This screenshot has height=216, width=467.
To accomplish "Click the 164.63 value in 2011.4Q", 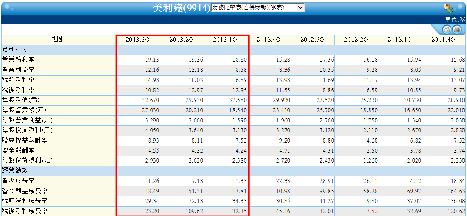I will click(456, 191).
